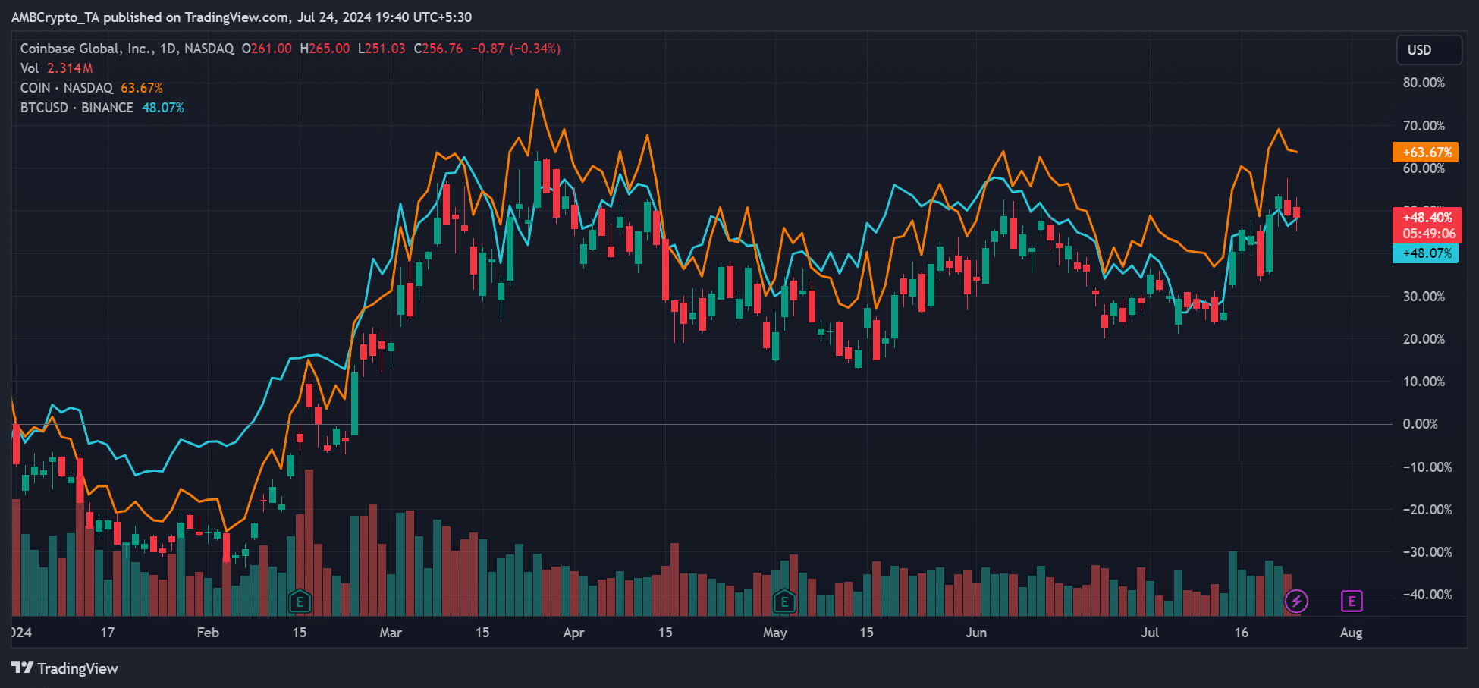Click the 80.00% axis label
The height and width of the screenshot is (688, 1479).
point(1424,83)
